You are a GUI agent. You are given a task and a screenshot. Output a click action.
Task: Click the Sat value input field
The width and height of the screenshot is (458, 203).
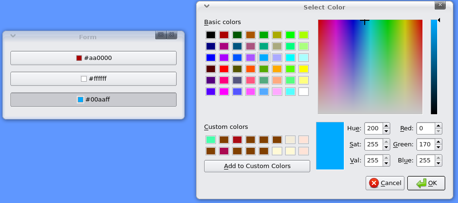point(374,144)
